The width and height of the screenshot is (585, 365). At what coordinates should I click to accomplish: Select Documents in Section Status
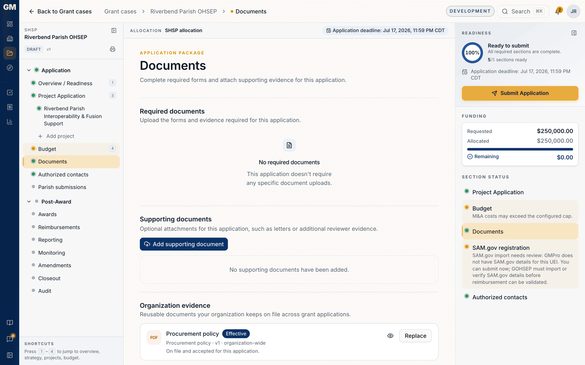click(520, 231)
